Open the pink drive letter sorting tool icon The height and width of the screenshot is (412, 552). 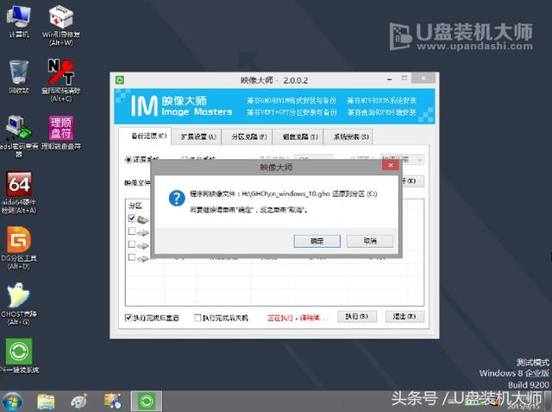[x=61, y=132]
